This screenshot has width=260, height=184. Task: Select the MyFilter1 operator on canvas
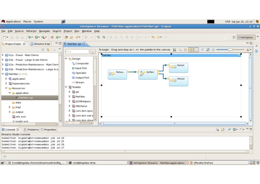[x=148, y=74]
